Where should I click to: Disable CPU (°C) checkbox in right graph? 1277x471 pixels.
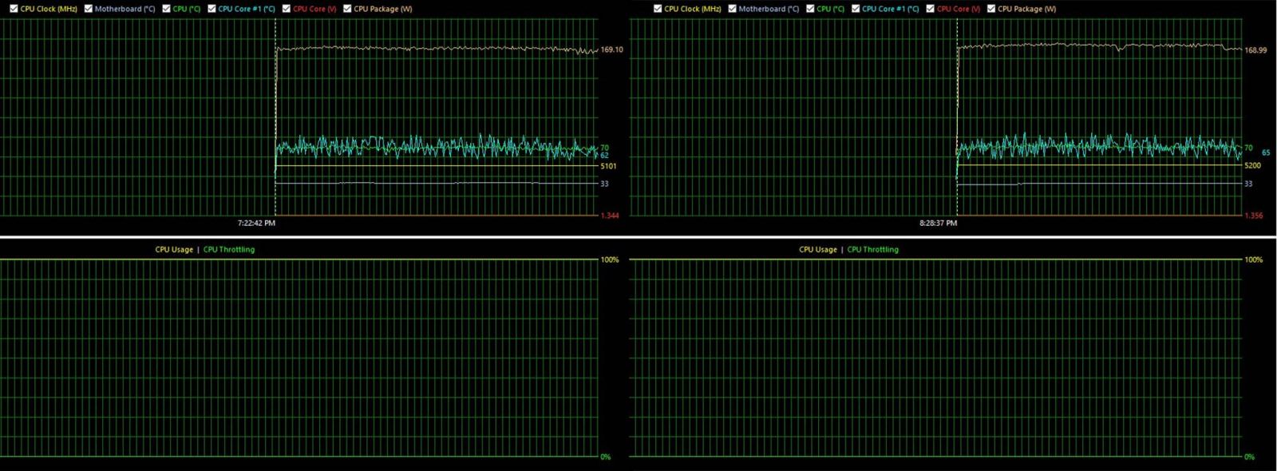click(811, 9)
